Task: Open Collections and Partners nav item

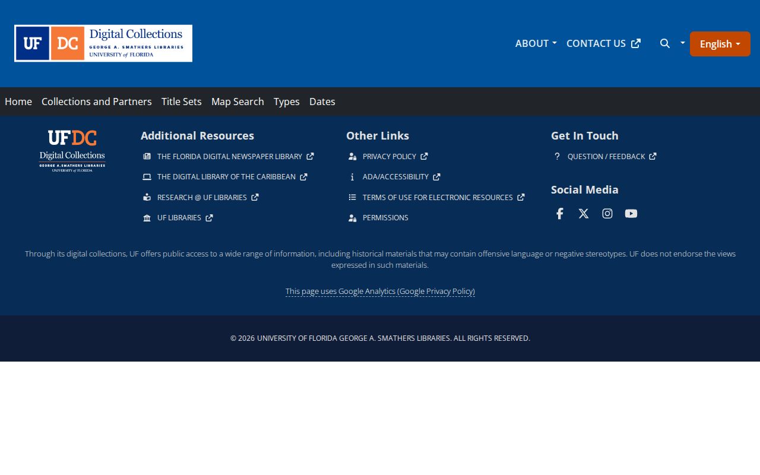Action: 97,102
